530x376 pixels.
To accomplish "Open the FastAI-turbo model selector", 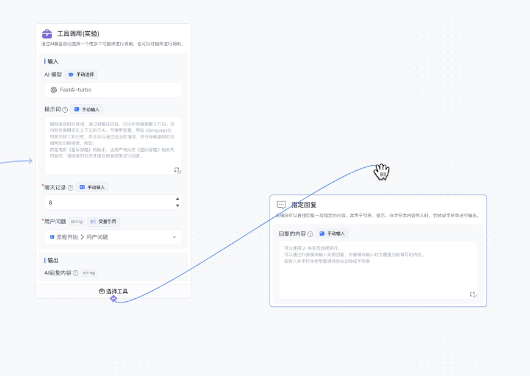I will pos(113,90).
